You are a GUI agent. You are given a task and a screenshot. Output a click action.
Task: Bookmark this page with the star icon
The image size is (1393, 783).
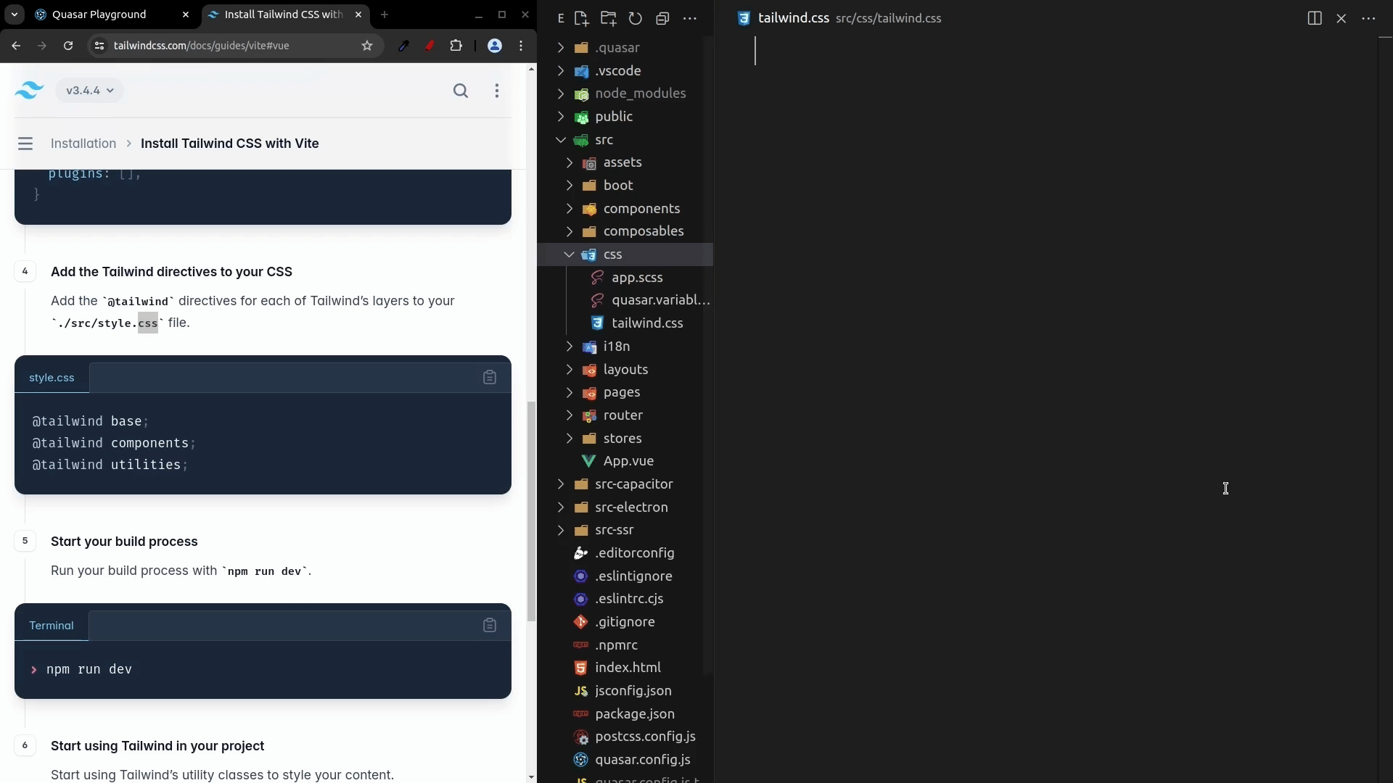[367, 46]
